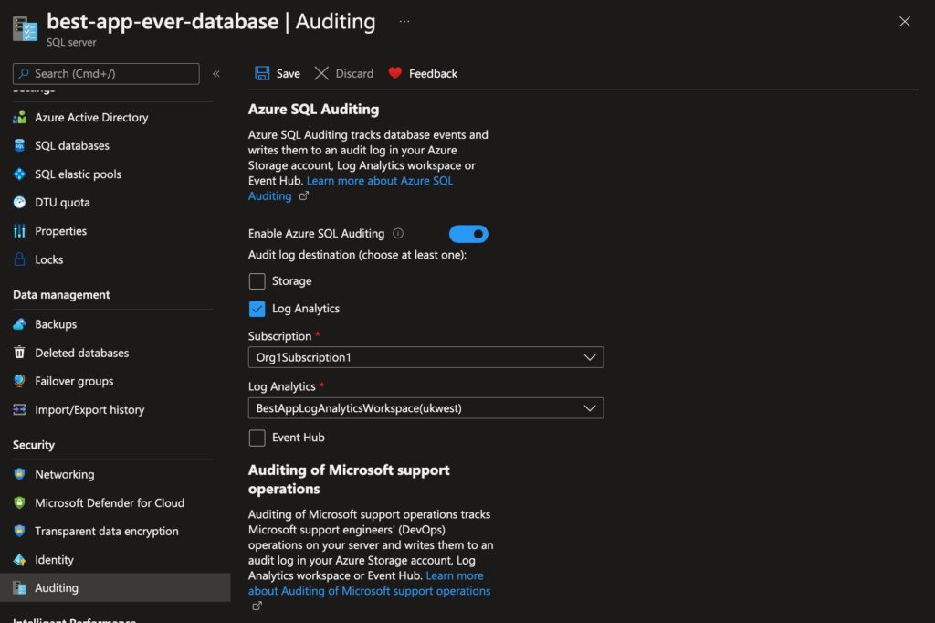
Task: Click the Save floppy disk icon
Action: (262, 73)
